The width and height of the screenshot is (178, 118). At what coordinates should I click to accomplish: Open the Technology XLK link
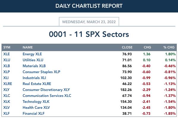click(x=36, y=102)
